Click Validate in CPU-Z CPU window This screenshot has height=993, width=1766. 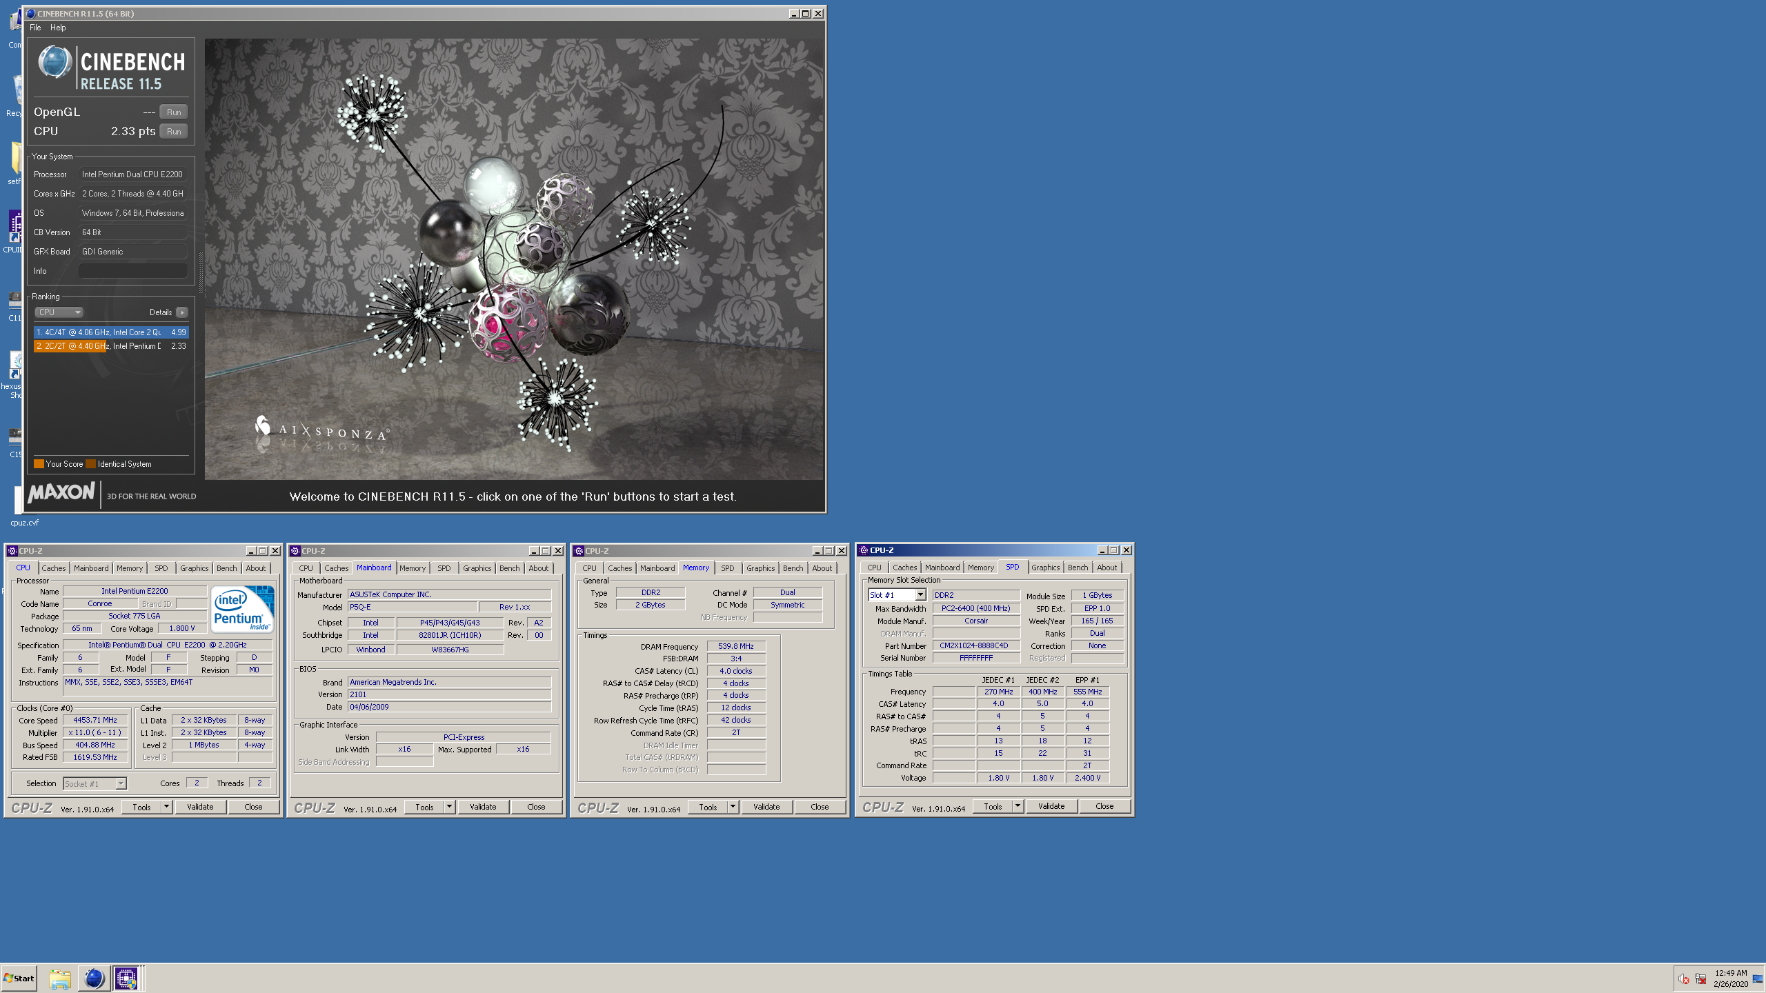(200, 807)
